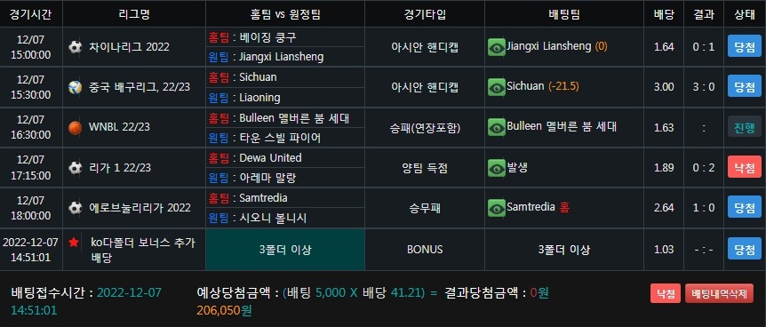Click the red star icon for ko다폴더 bonus
The width and height of the screenshot is (766, 327).
(74, 243)
